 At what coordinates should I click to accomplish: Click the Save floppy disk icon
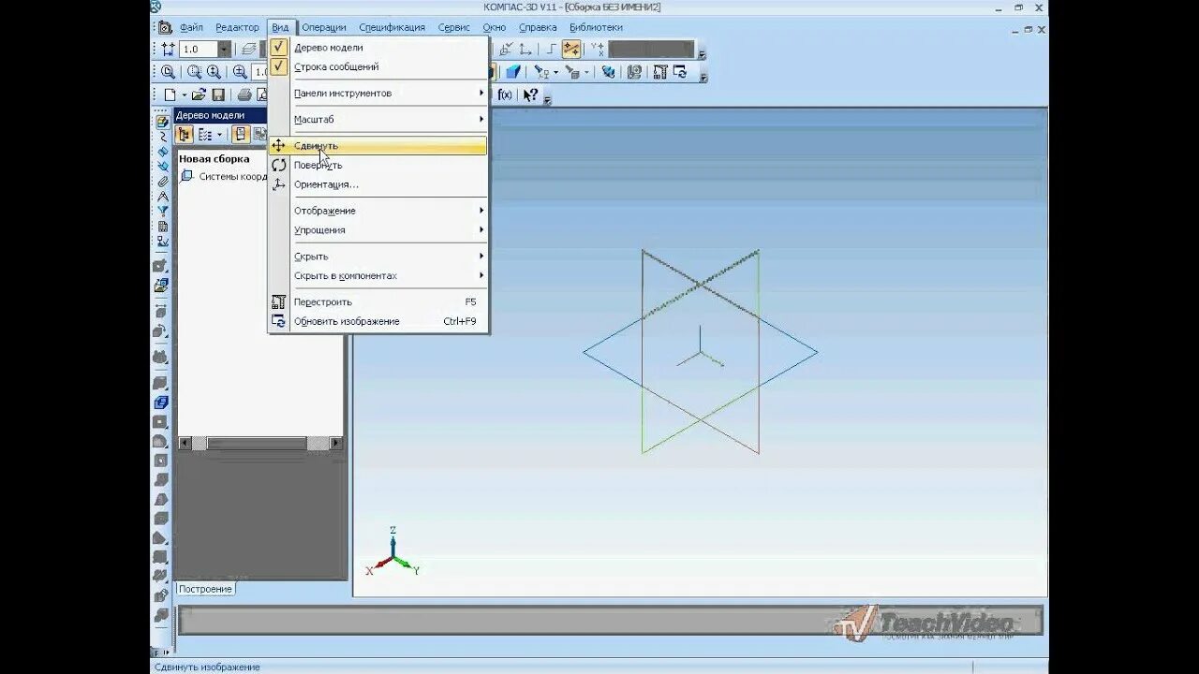218,95
